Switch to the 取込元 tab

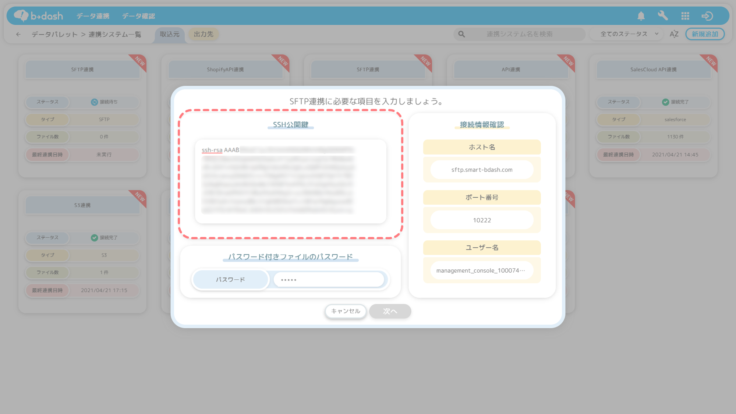click(x=170, y=34)
